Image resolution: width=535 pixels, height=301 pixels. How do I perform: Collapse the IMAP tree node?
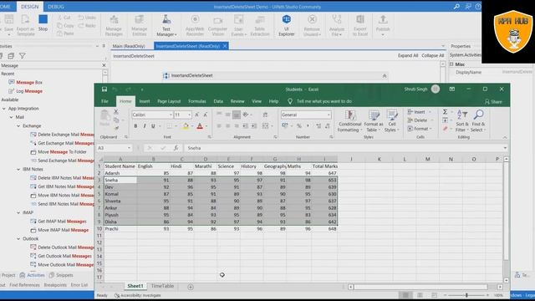(18, 212)
